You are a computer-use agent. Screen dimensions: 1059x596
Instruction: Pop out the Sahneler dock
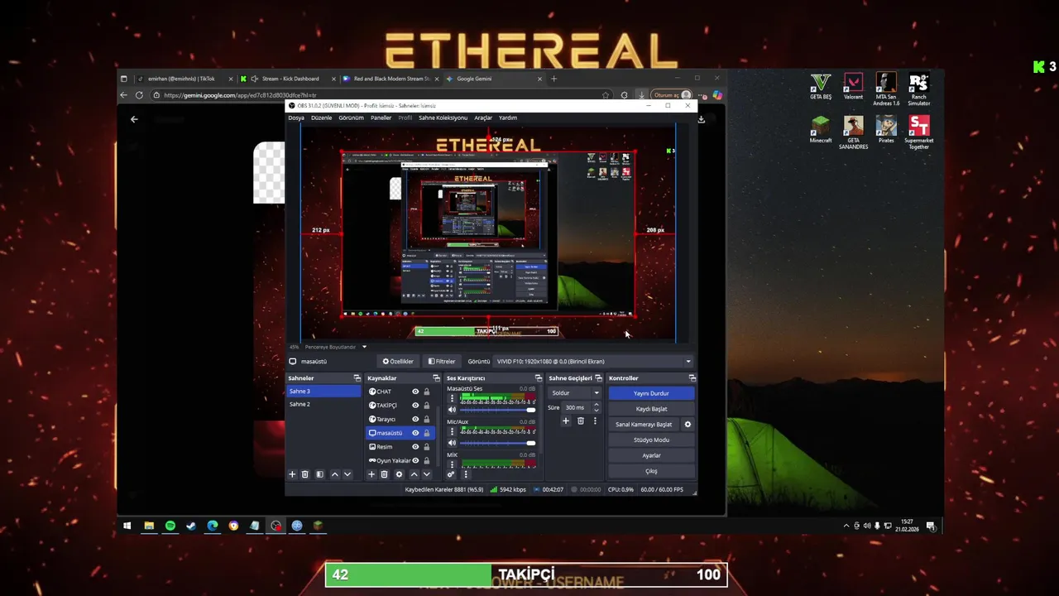[x=357, y=378]
